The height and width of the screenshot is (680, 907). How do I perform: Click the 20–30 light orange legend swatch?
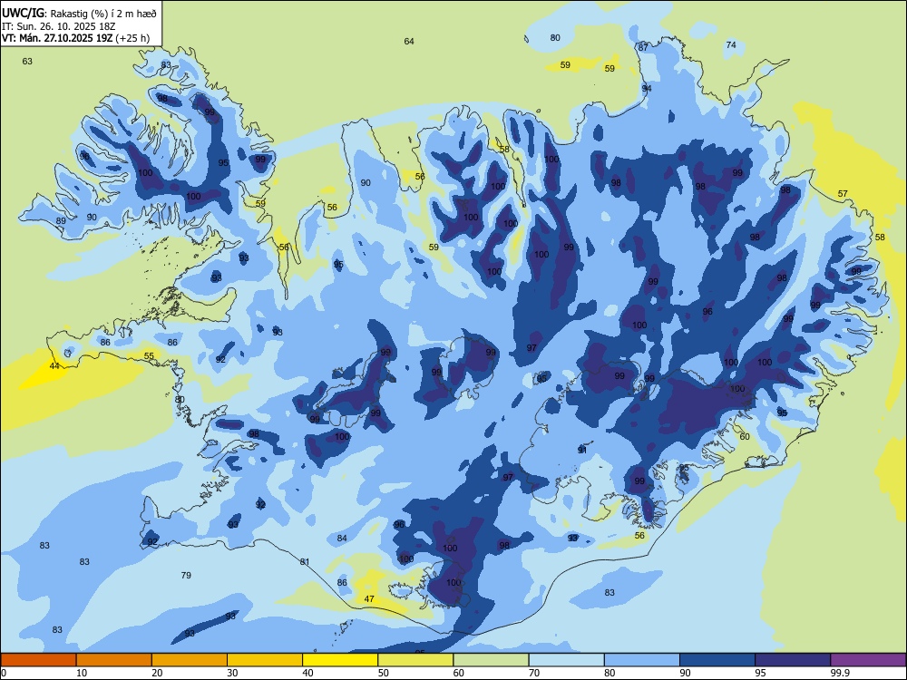tap(190, 660)
